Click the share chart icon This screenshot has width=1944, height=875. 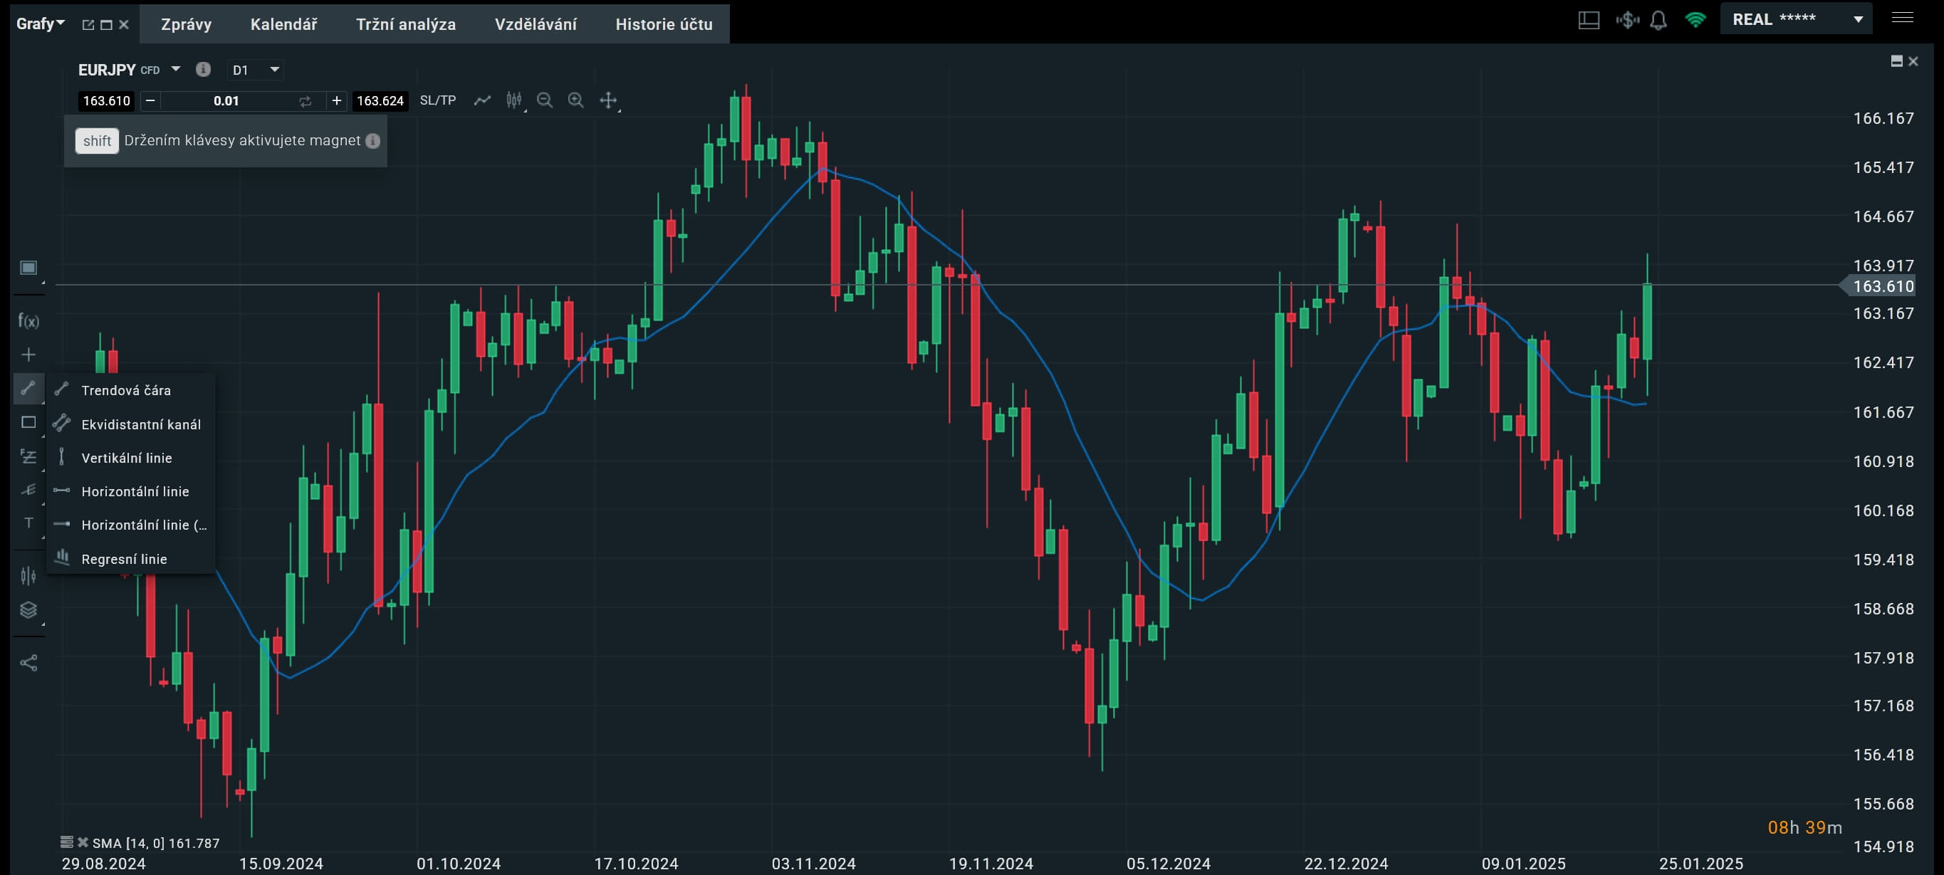click(x=28, y=663)
